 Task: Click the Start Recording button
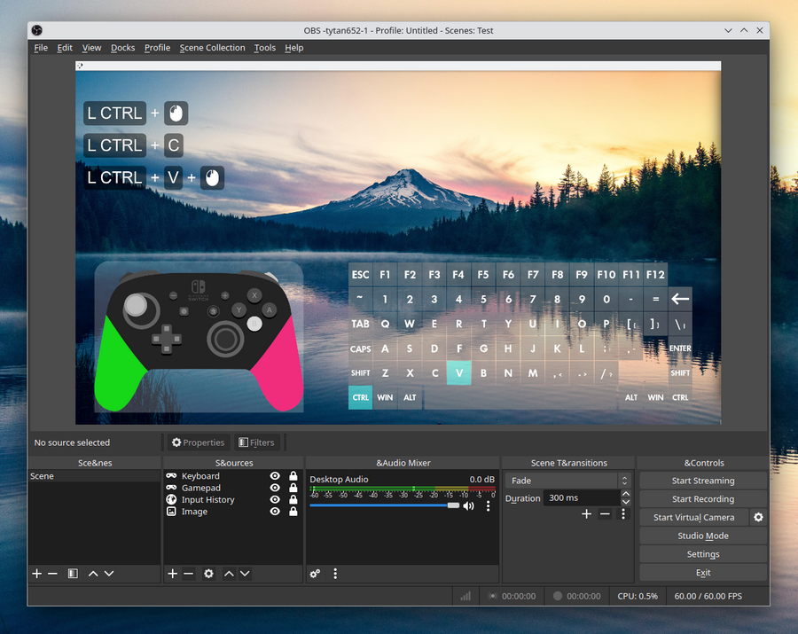click(x=702, y=499)
